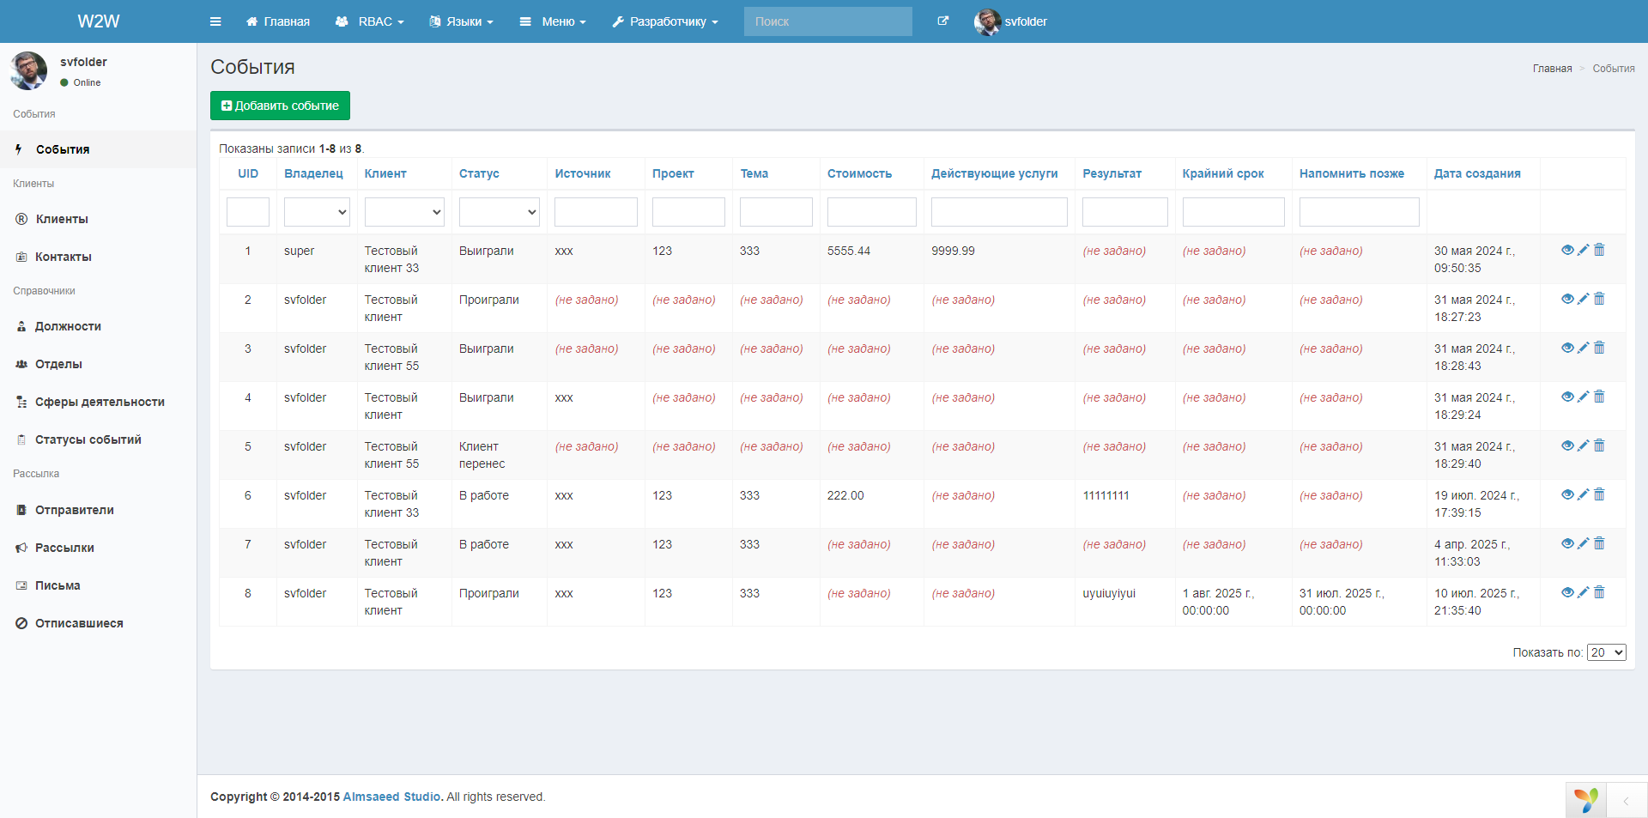The image size is (1648, 818).
Task: Delete event 4 with trash icon
Action: [x=1599, y=397]
